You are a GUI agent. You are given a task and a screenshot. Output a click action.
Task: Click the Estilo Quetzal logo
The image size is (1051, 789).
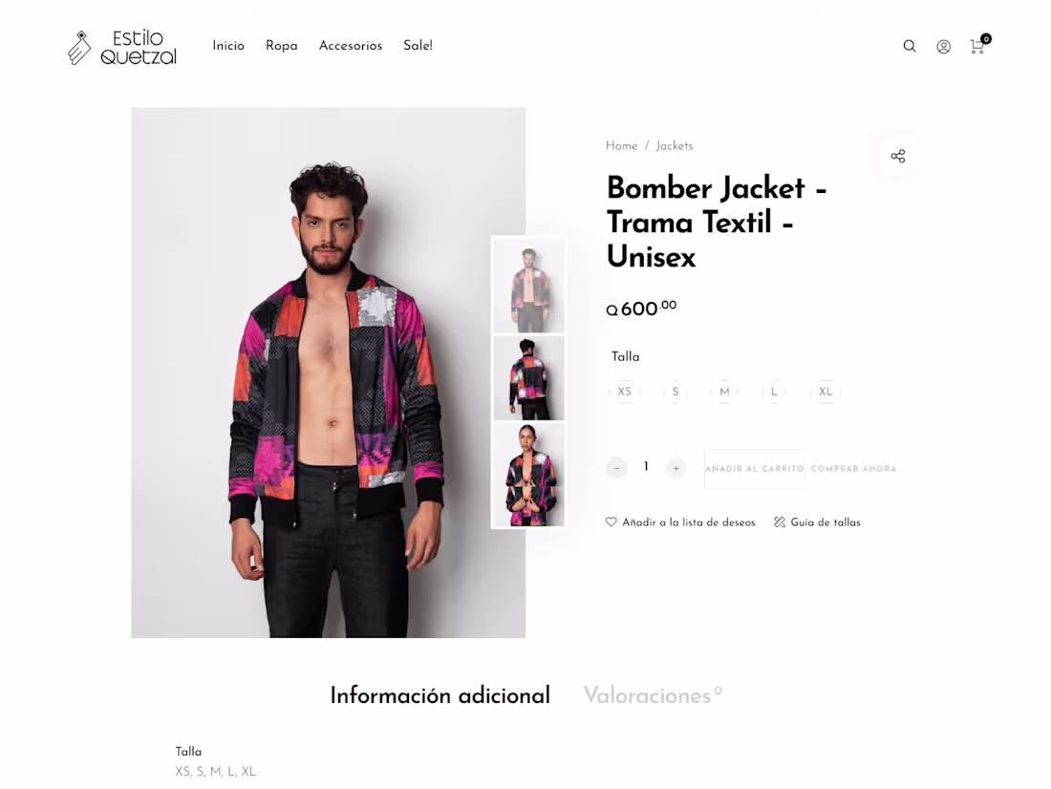point(122,47)
